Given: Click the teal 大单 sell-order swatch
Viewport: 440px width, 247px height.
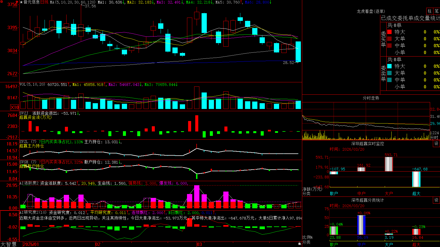Looking at the screenshot, I should (x=389, y=73).
